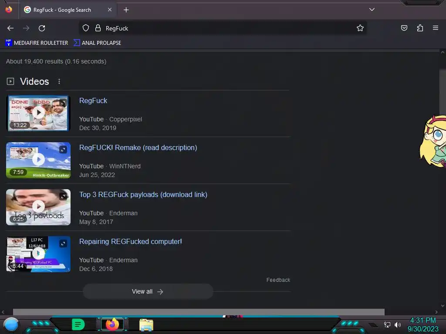The image size is (446, 334).
Task: Open the MEDIAFIRE ROULETTER bookmark
Action: tap(37, 43)
